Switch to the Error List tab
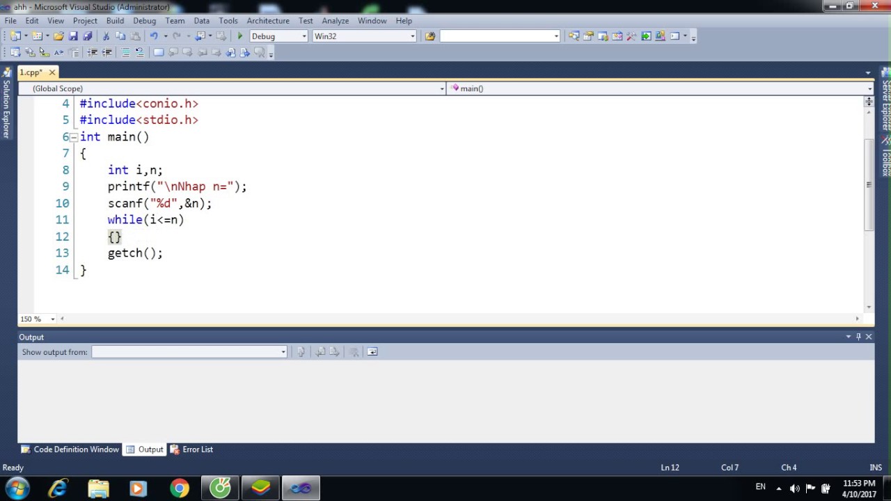The height and width of the screenshot is (501, 891). point(191,450)
